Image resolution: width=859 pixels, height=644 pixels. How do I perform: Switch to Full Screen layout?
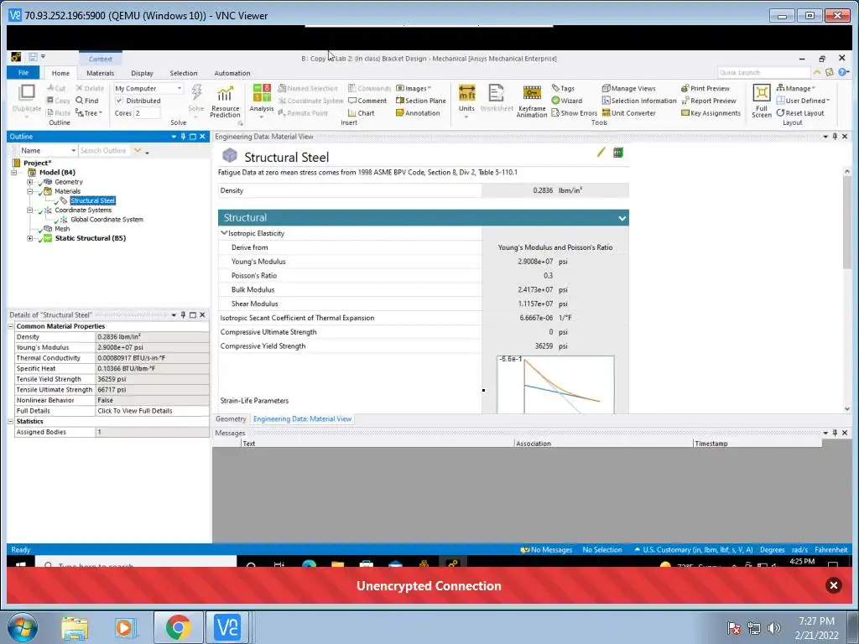(762, 101)
